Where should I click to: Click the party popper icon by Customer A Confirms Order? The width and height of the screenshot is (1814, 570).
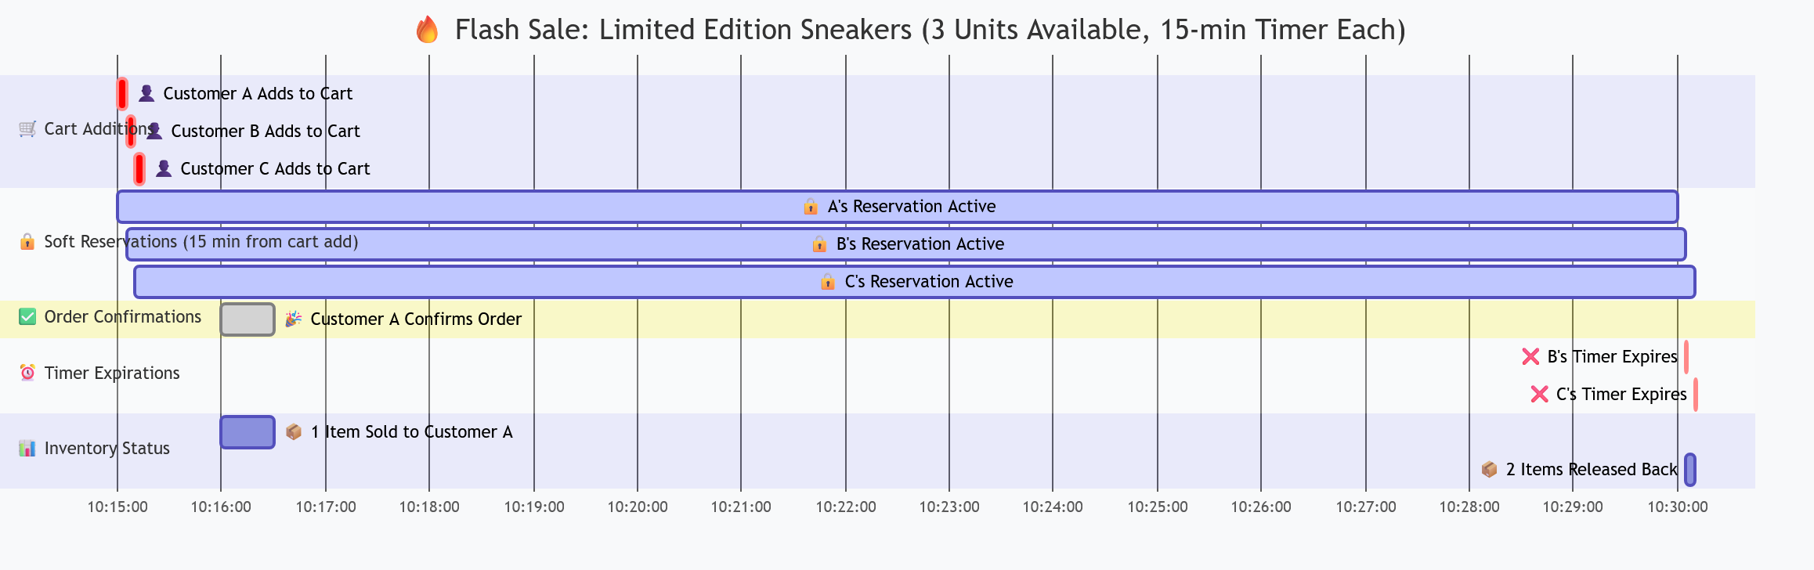tap(294, 319)
